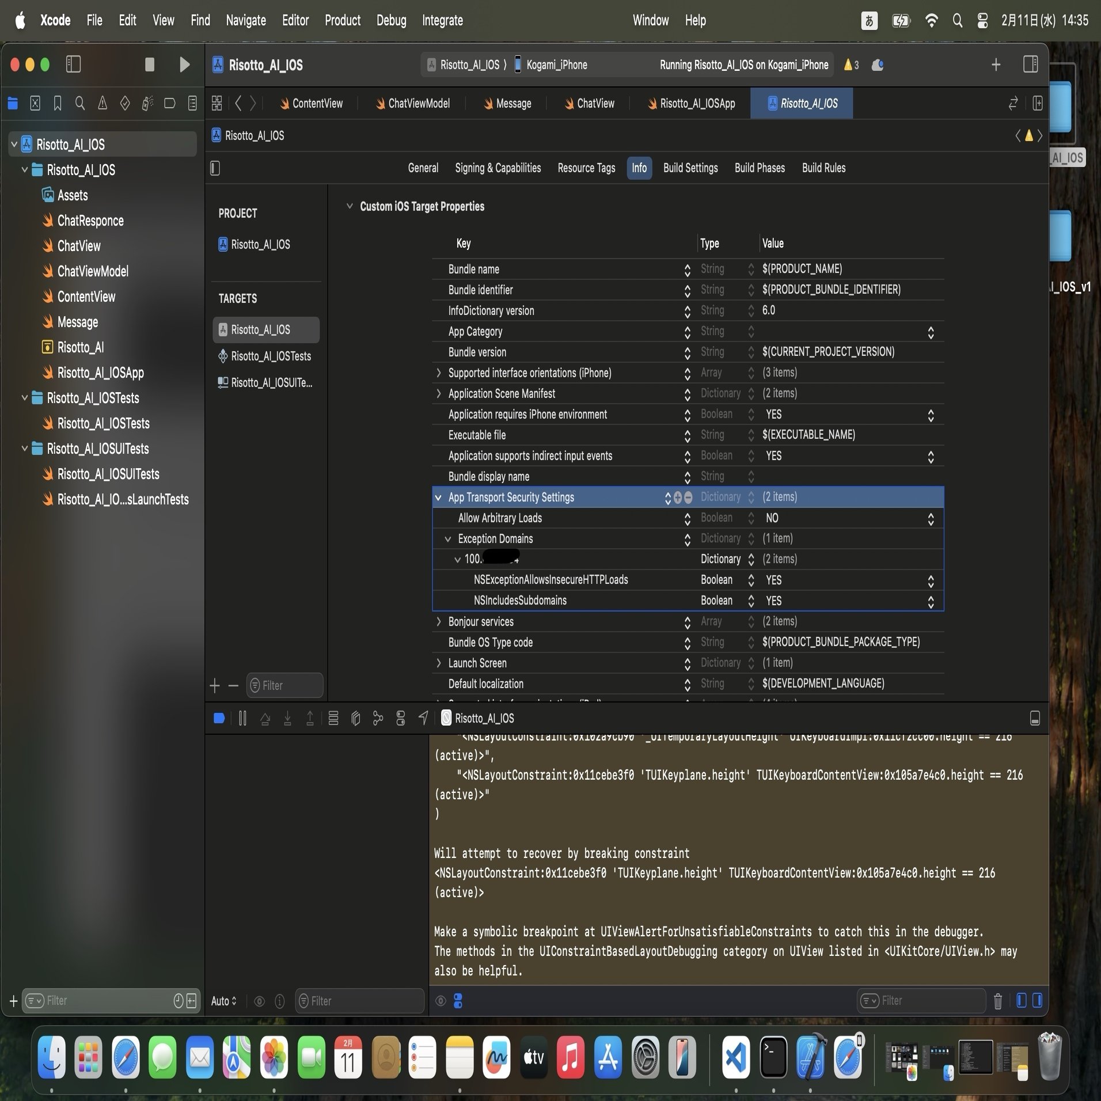Image resolution: width=1101 pixels, height=1101 pixels.
Task: Open the Debug Memory Graph icon
Action: [378, 718]
